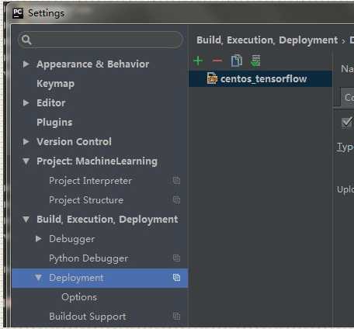The image size is (354, 329).
Task: Collapse the Project: MachineLearning section
Action: tap(26, 161)
